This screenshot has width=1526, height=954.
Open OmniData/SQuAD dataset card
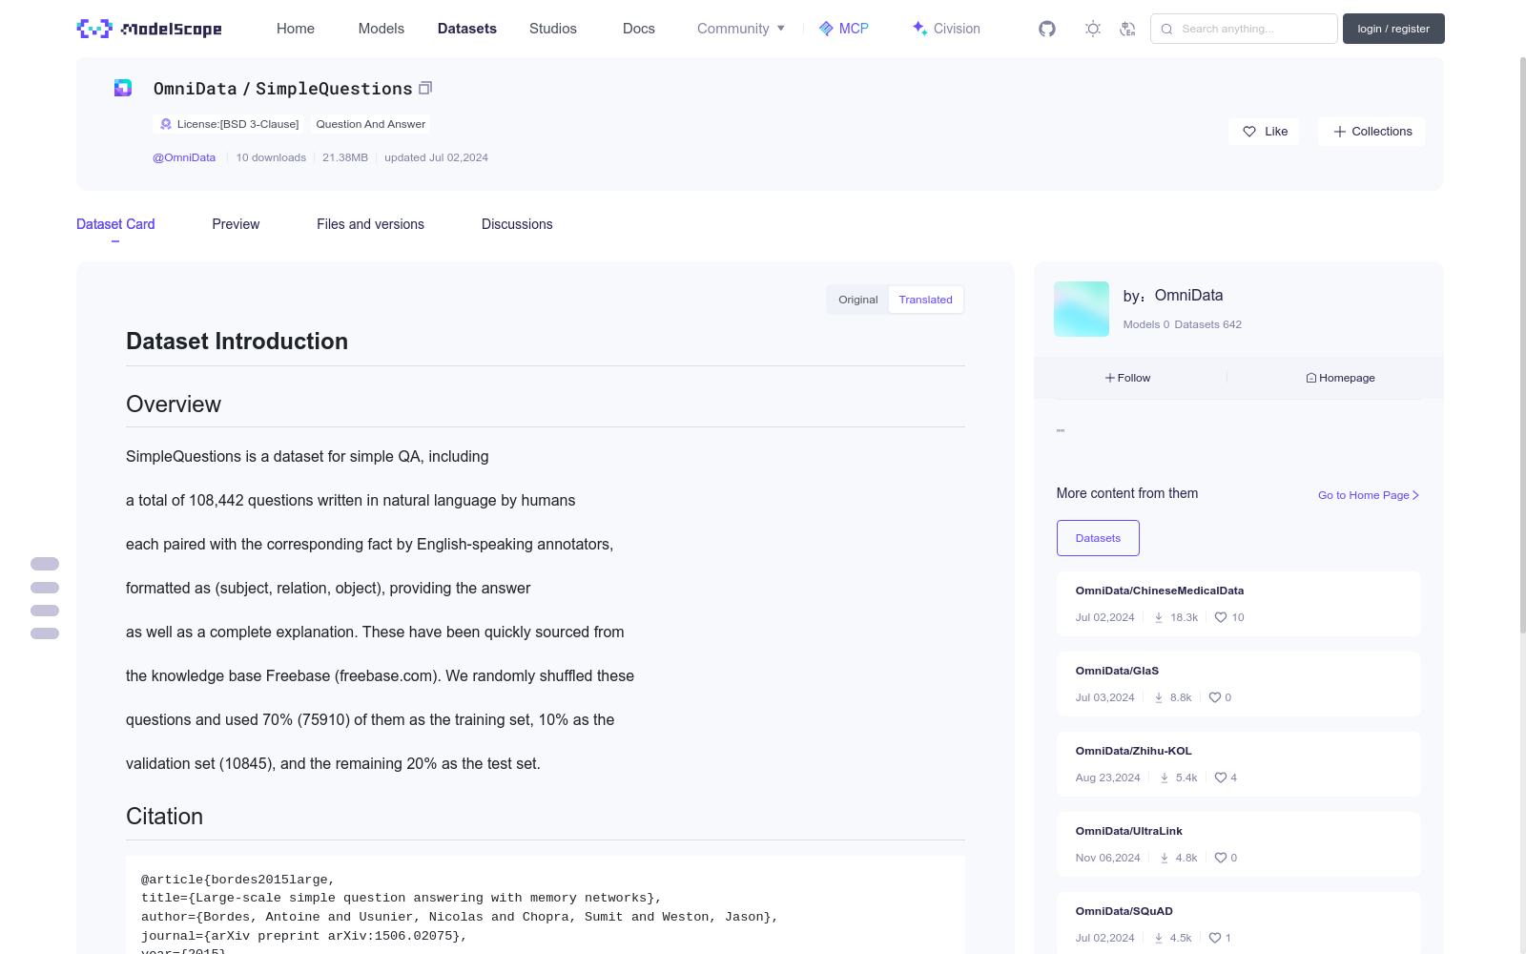pos(1238,923)
